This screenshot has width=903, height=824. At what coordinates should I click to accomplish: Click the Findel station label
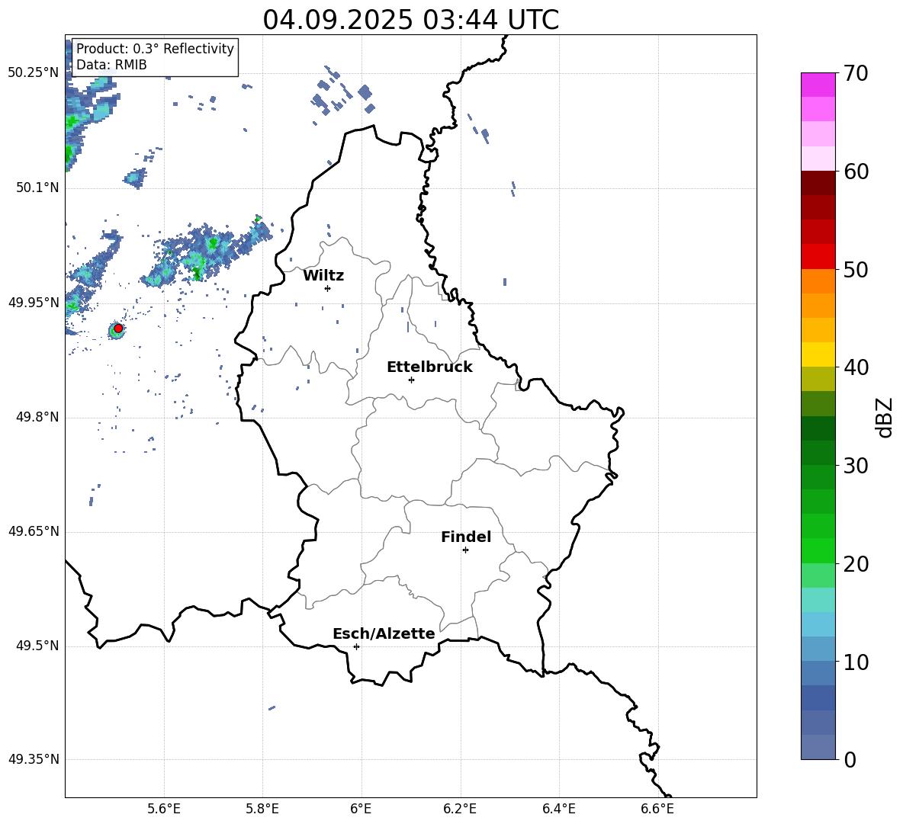tap(466, 537)
